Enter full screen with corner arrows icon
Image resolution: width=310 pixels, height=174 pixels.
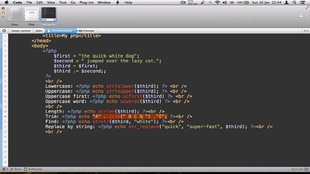click(x=307, y=8)
